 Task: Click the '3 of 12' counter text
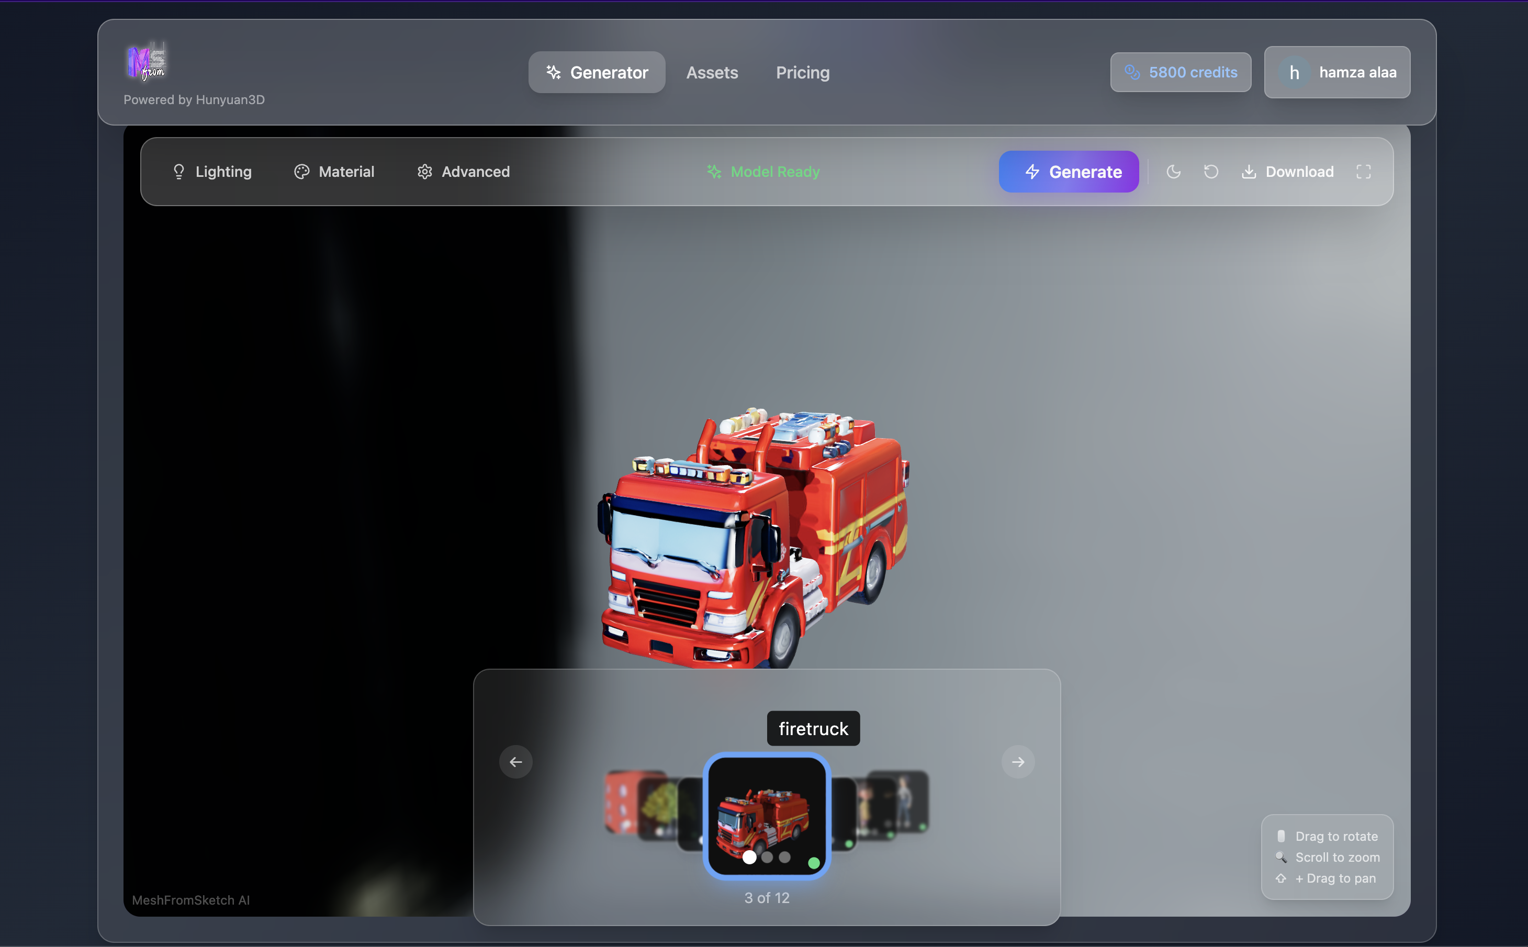click(767, 897)
